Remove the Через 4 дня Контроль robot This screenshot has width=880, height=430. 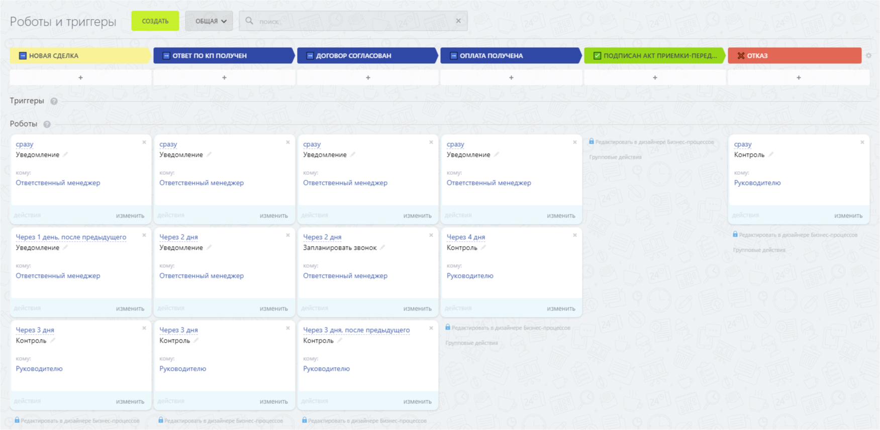[575, 235]
